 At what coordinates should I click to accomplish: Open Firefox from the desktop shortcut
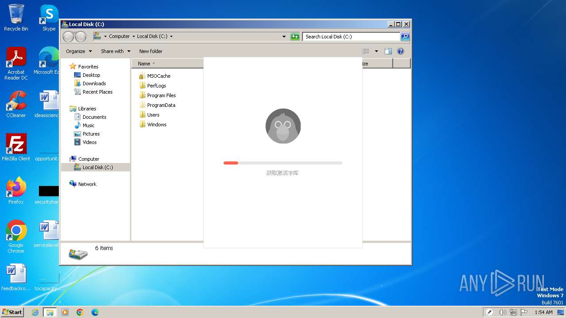coord(16,190)
